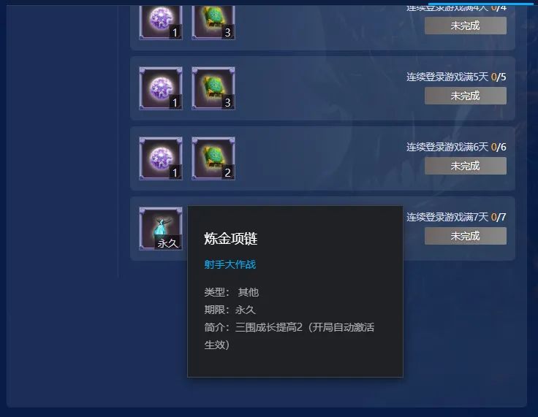Viewport: 538px width, 417px height.
Task: Click the green book in the partially visible top row
Action: (213, 22)
